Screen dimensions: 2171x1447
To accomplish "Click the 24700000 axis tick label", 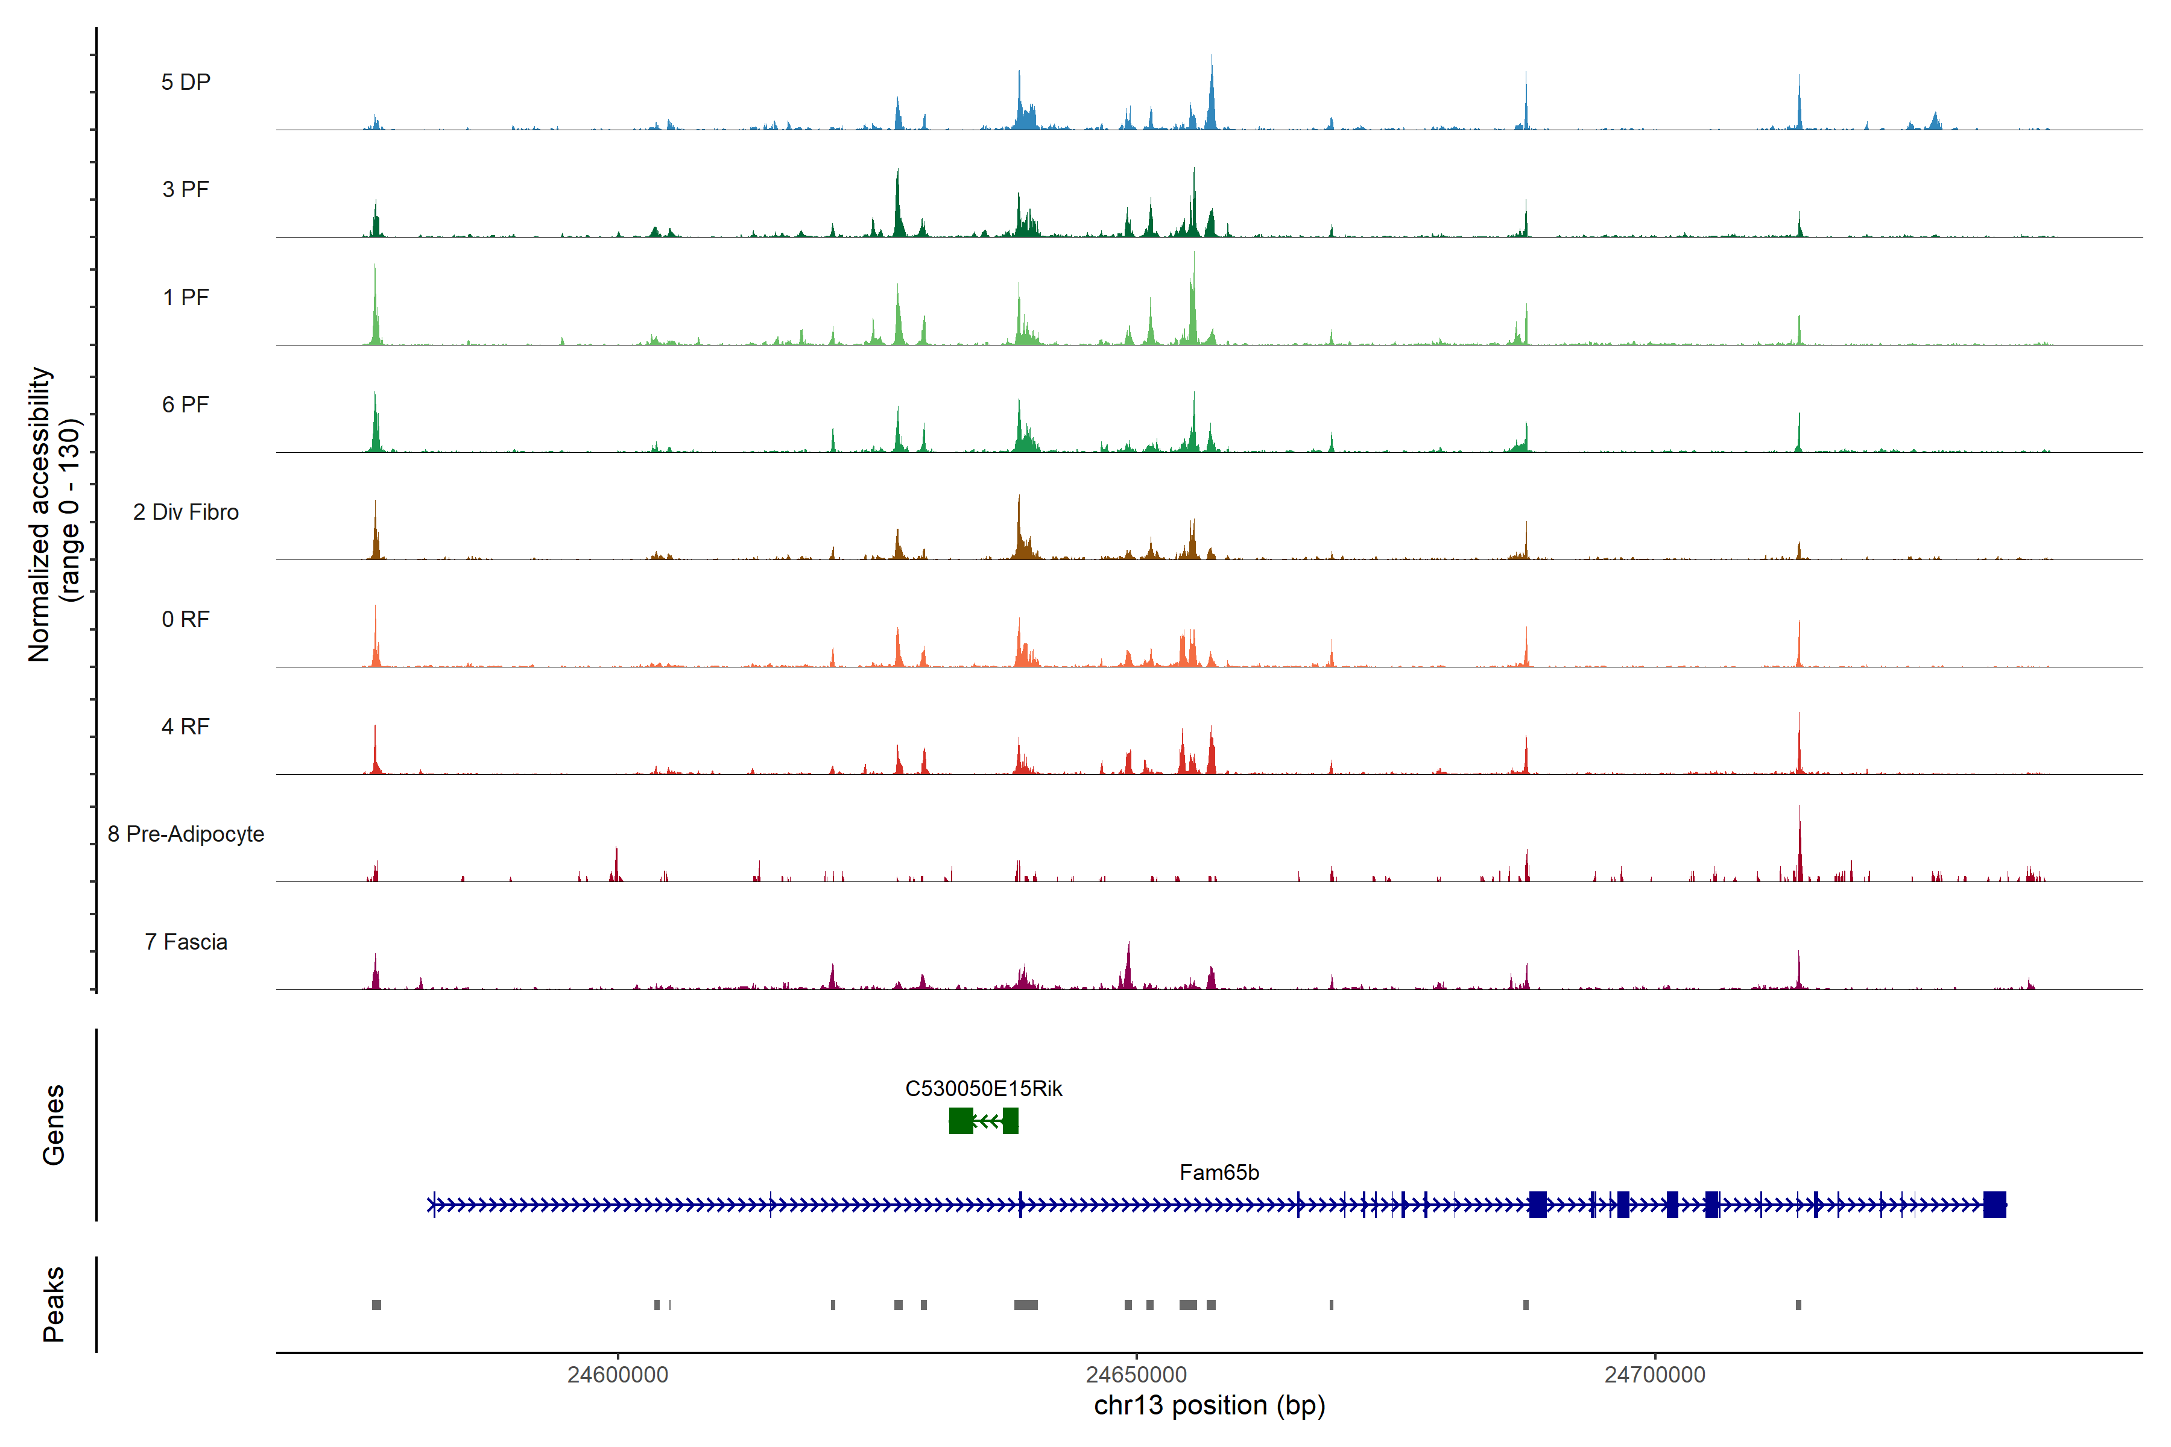I will pyautogui.click(x=1655, y=1374).
